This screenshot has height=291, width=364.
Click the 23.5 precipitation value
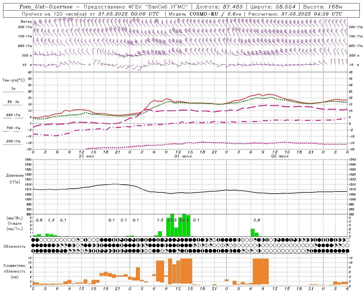[x=172, y=220]
